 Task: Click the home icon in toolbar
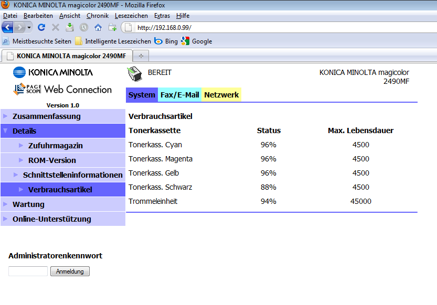pyautogui.click(x=98, y=27)
